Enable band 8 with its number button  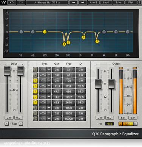click(35, 108)
